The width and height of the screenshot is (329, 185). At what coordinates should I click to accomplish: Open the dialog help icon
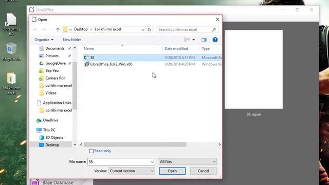[215, 40]
